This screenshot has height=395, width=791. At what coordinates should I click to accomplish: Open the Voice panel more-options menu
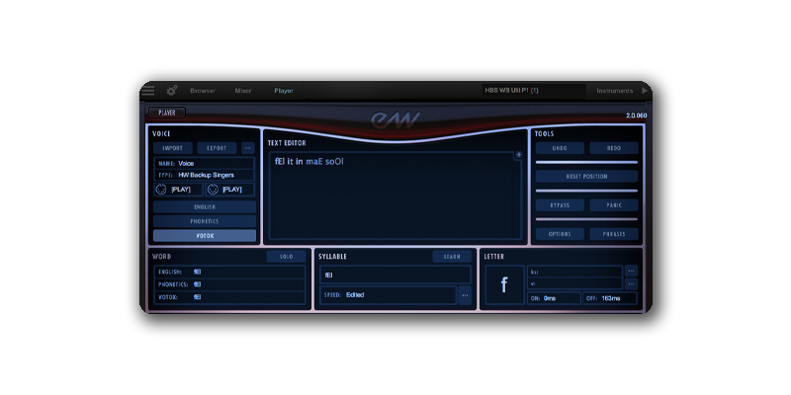[248, 148]
